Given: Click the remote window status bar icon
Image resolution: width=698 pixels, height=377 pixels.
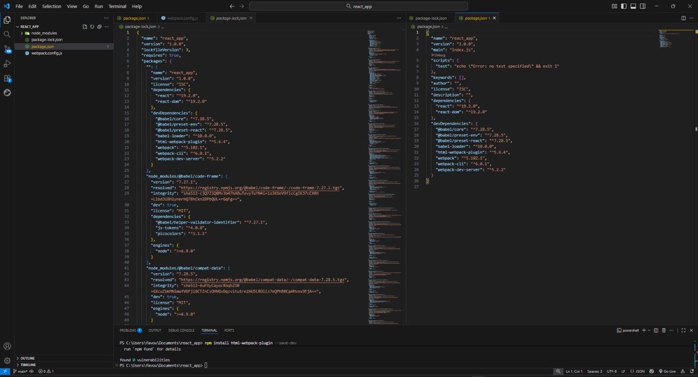Looking at the screenshot, I should (5, 371).
